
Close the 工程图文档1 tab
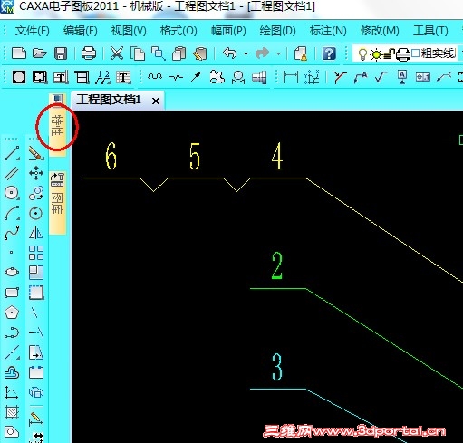click(x=156, y=101)
